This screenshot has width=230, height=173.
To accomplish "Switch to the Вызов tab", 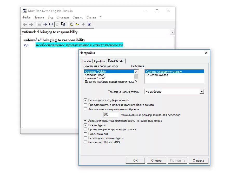I will click(87, 61).
